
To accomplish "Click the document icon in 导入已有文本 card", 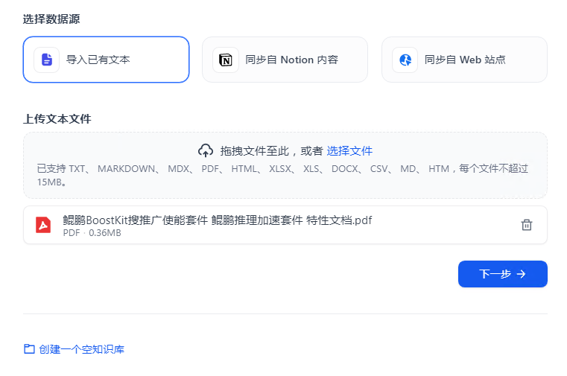I will pos(47,60).
